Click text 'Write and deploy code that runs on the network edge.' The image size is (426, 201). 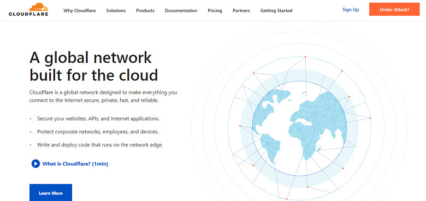(x=100, y=145)
